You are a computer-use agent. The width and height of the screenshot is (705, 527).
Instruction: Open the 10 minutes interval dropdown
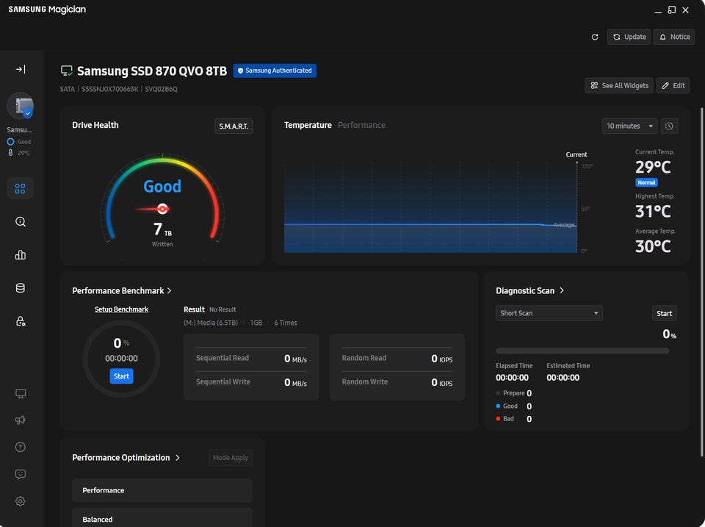629,126
